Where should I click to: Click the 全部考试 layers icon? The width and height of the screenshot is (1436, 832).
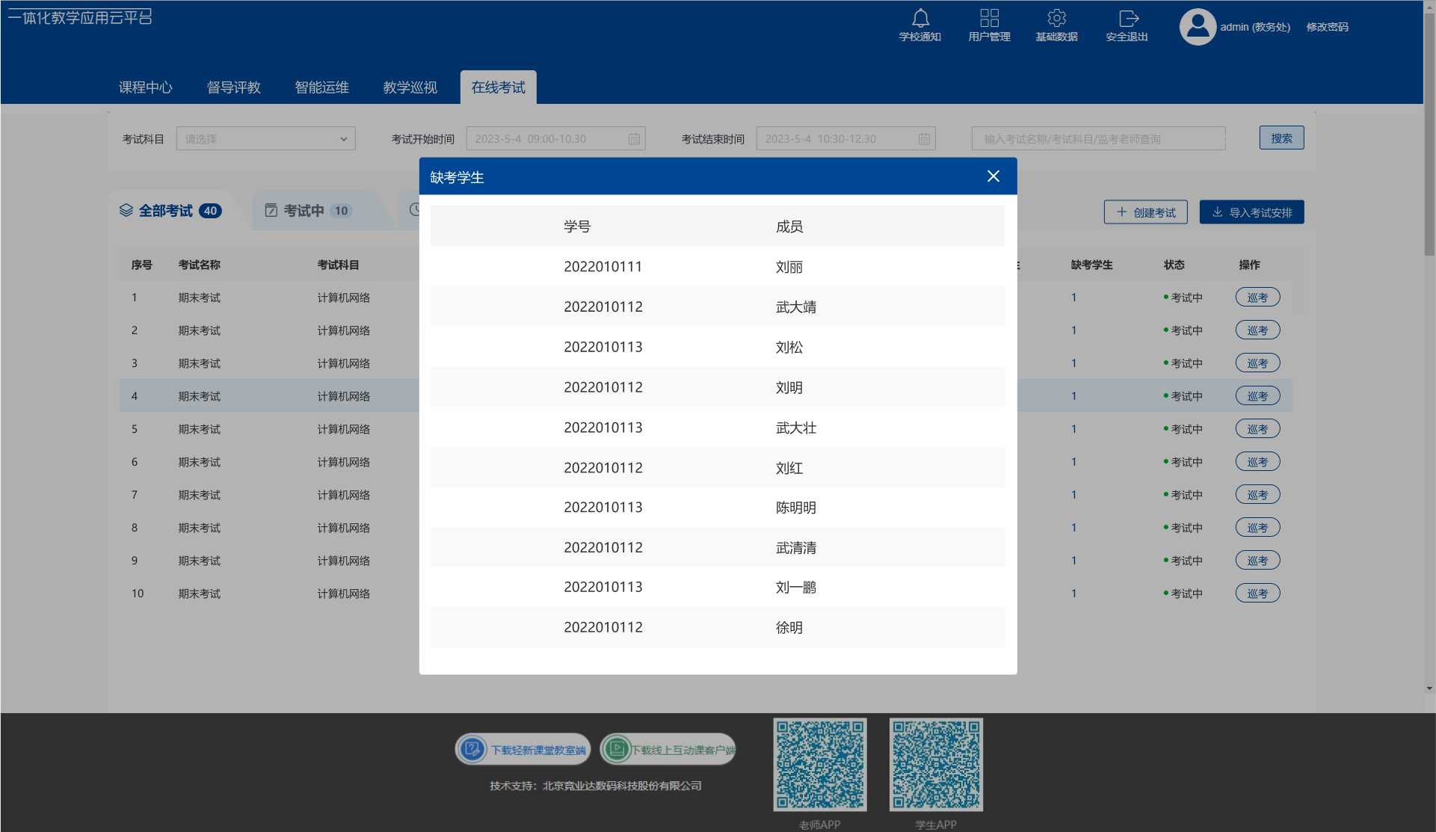click(126, 211)
